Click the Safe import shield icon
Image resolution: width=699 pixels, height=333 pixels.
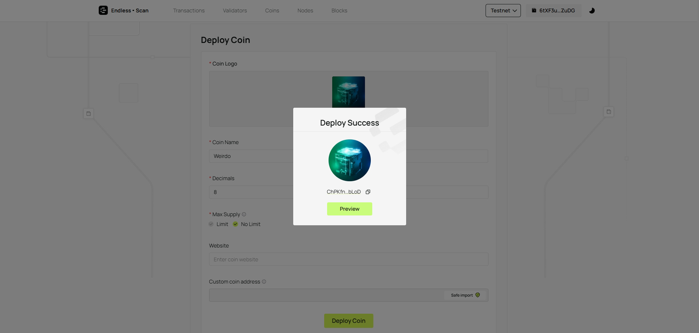[x=478, y=295]
